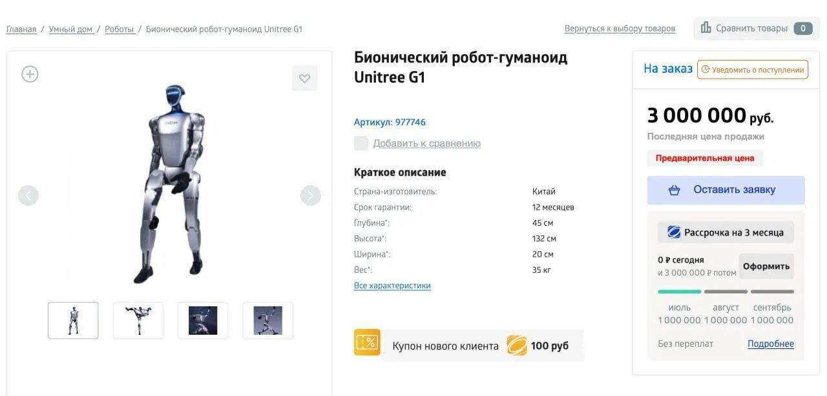The height and width of the screenshot is (396, 827).
Task: Click the compare products chart icon
Action: click(706, 28)
